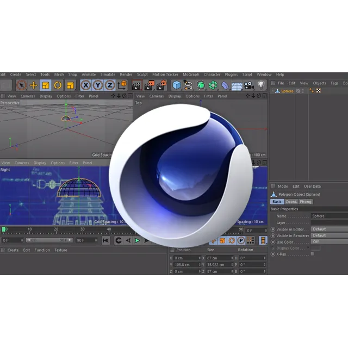This screenshot has height=348, width=348.
Task: Click Top viewport zoom camera icon
Action: point(253,96)
